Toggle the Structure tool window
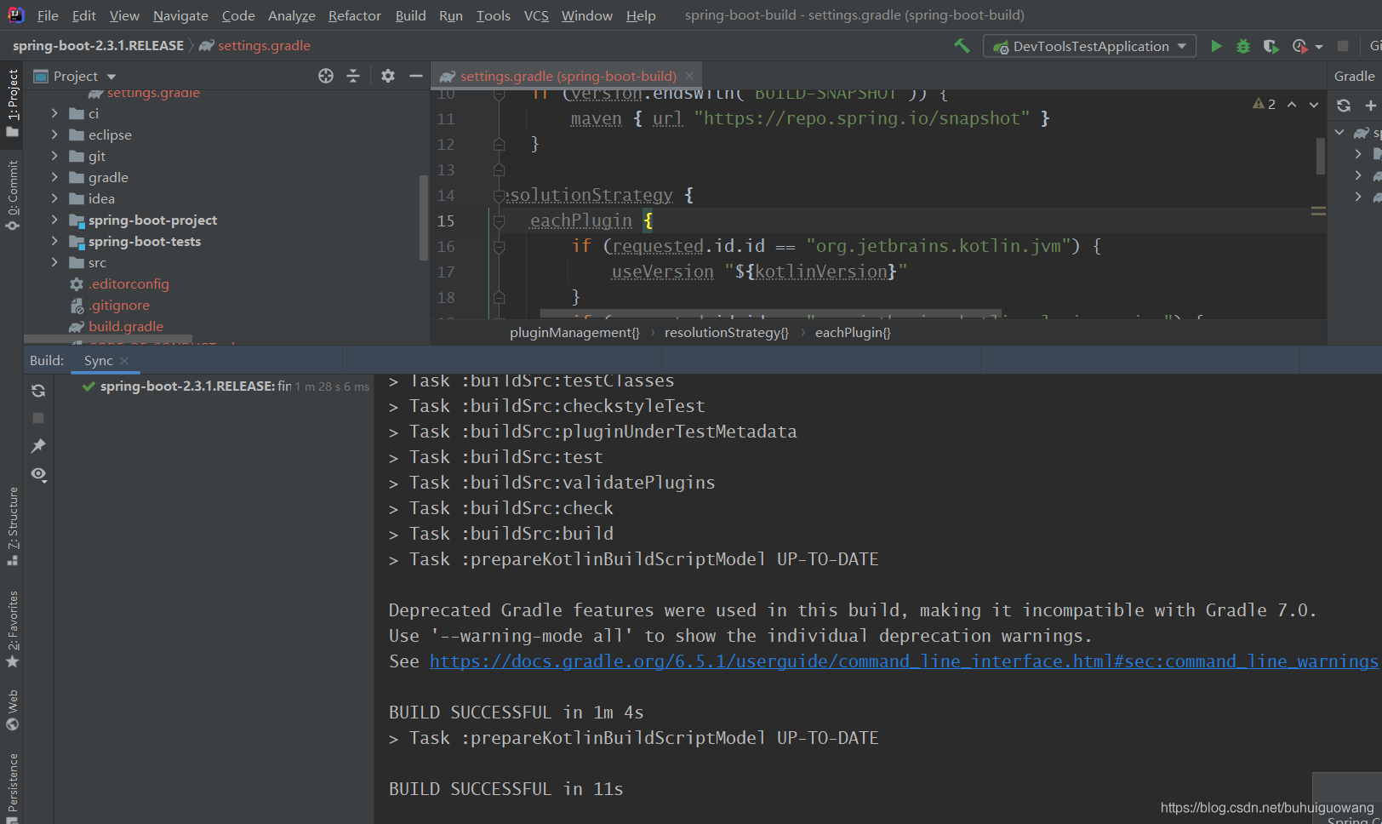 [13, 525]
